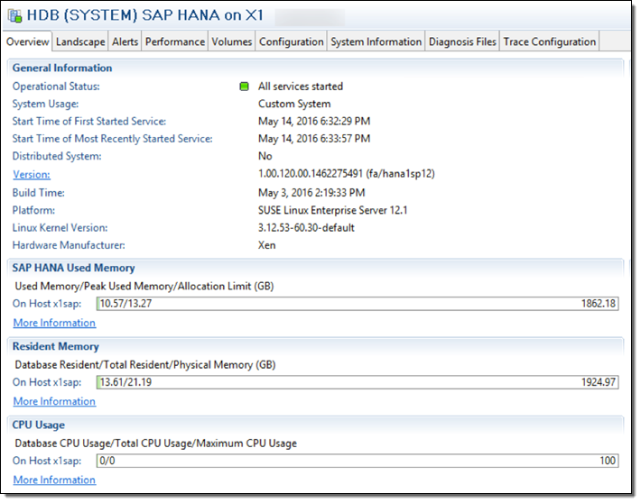Switch to the Overview tab

[28, 41]
